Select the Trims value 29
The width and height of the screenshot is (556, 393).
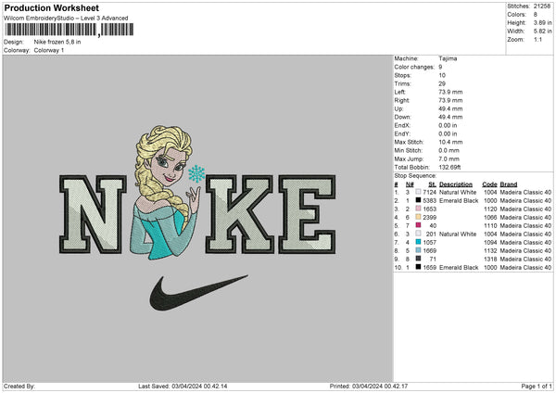tap(442, 83)
